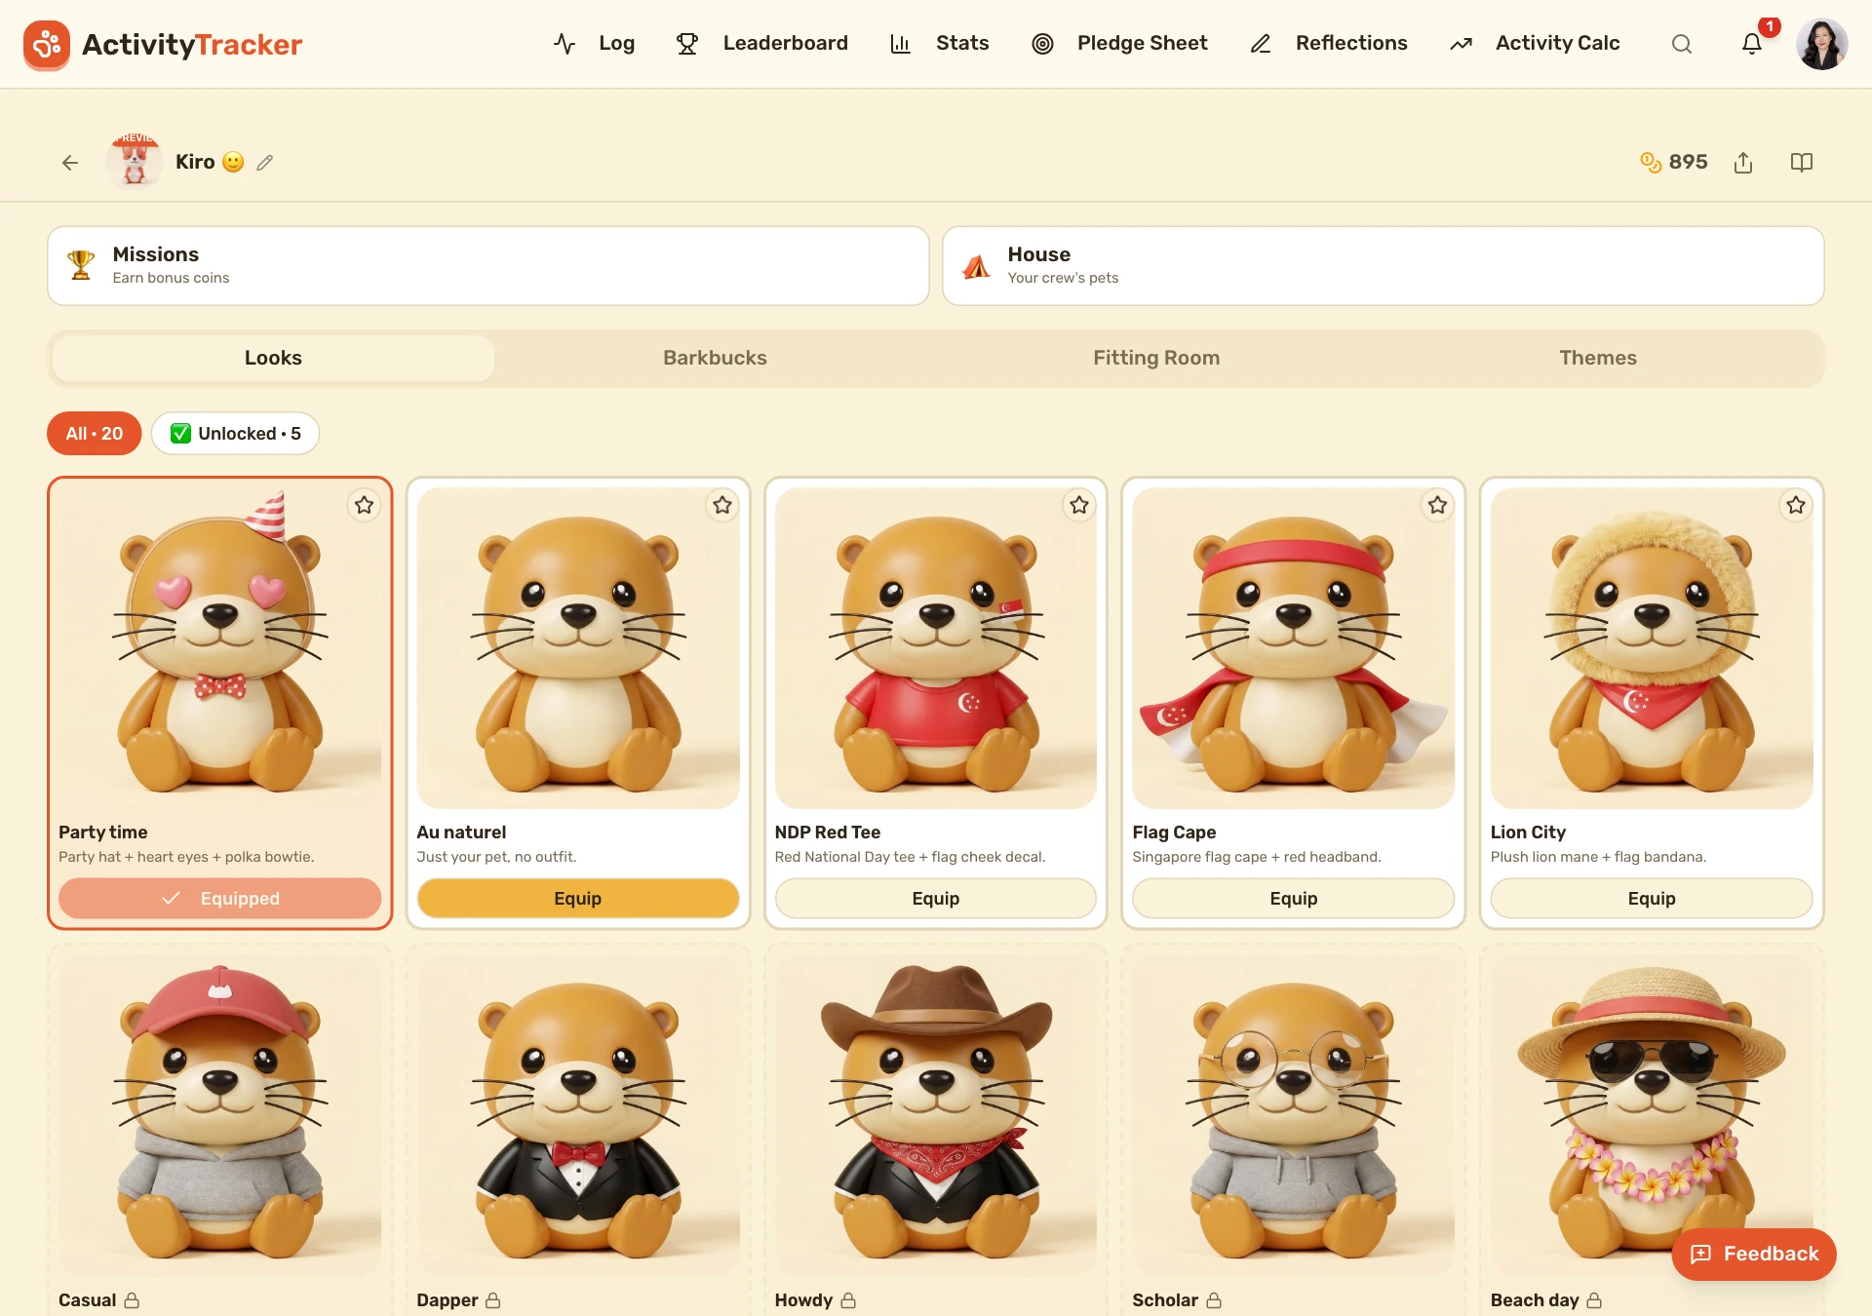Open the House crew pets card

pos(1384,266)
